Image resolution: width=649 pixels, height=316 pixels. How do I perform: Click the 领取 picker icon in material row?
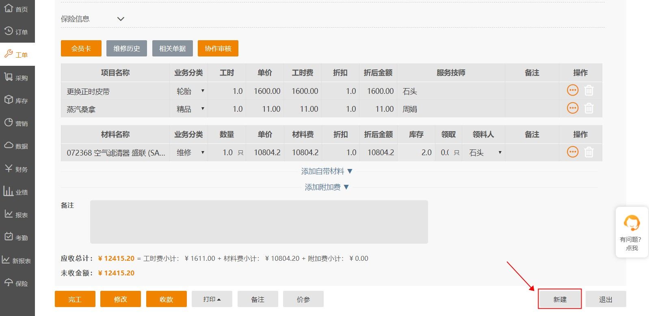tap(456, 153)
